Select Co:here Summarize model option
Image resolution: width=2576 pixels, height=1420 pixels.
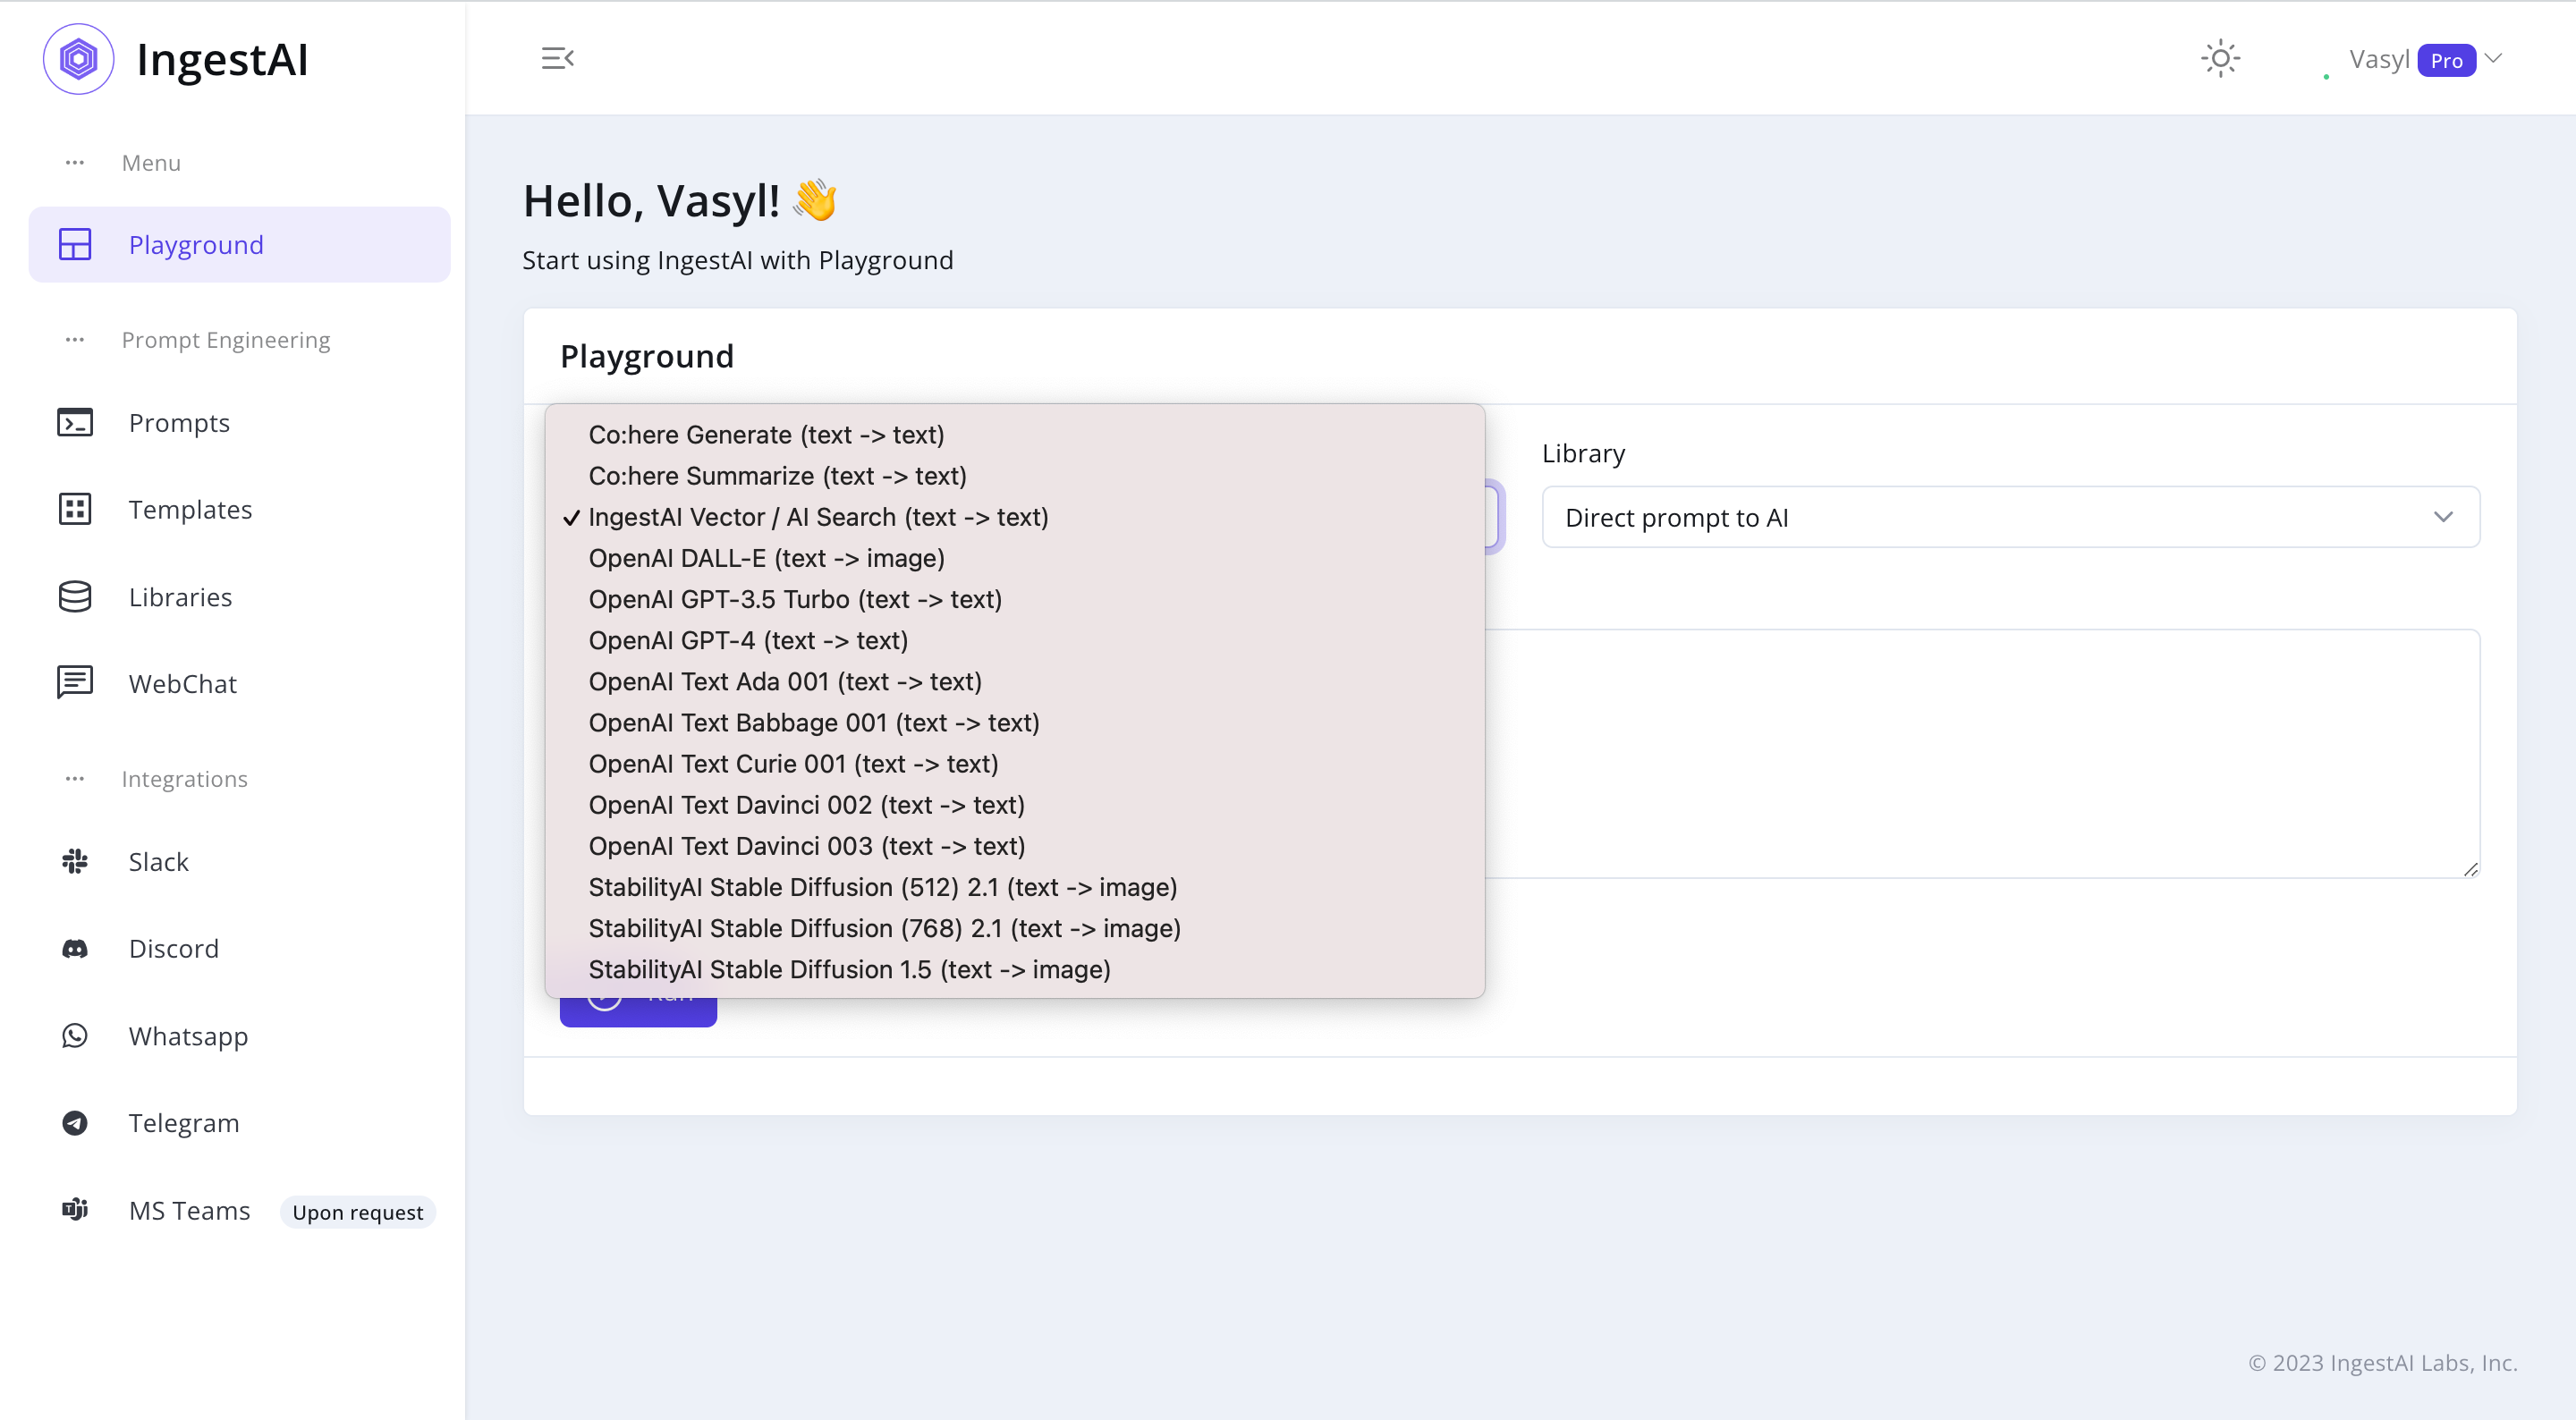pos(1014,476)
